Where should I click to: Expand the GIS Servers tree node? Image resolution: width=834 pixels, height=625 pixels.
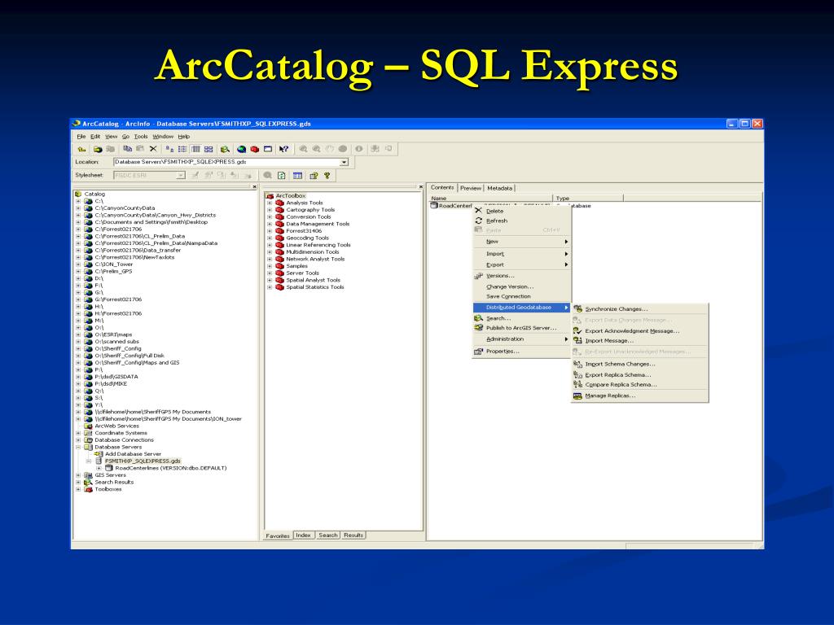pyautogui.click(x=78, y=475)
